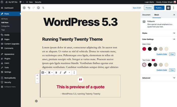Switch to the Document tab
The image size is (177, 107).
(x=146, y=15)
